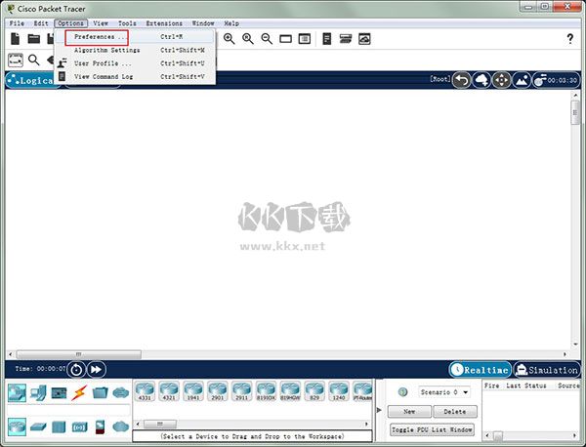Pick the 1941 router device
This screenshot has width=586, height=447.
(x=193, y=391)
